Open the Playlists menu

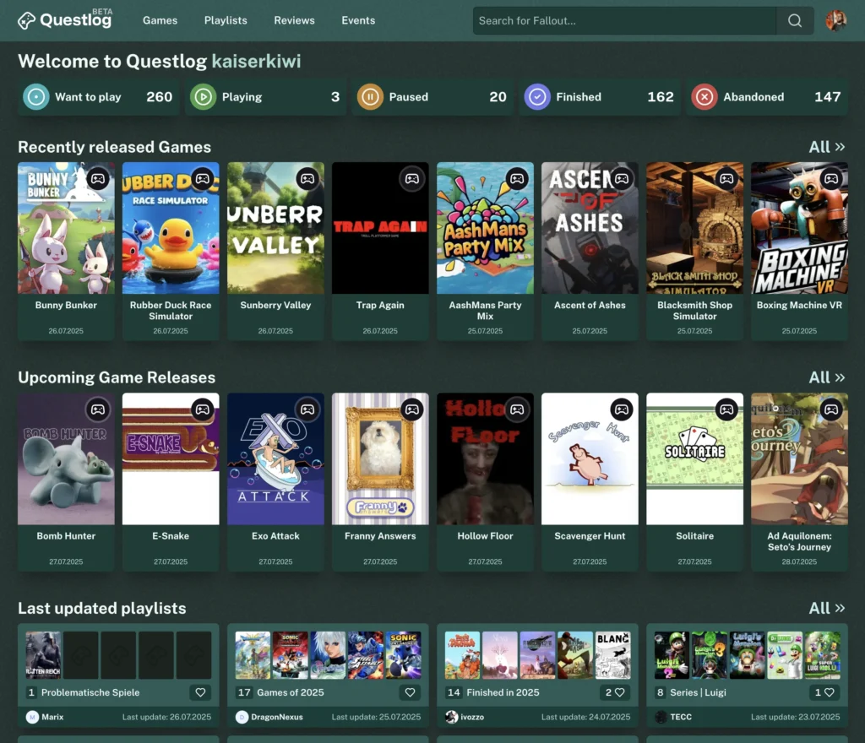coord(226,20)
